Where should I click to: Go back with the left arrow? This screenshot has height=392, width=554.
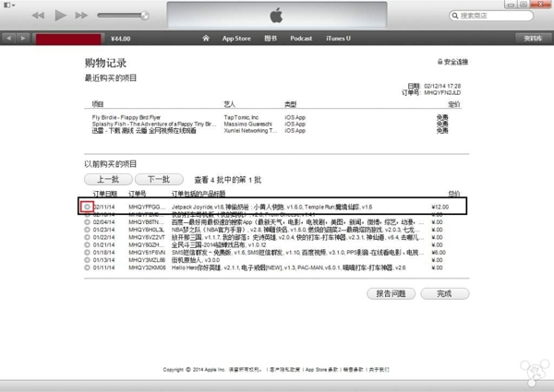point(9,38)
